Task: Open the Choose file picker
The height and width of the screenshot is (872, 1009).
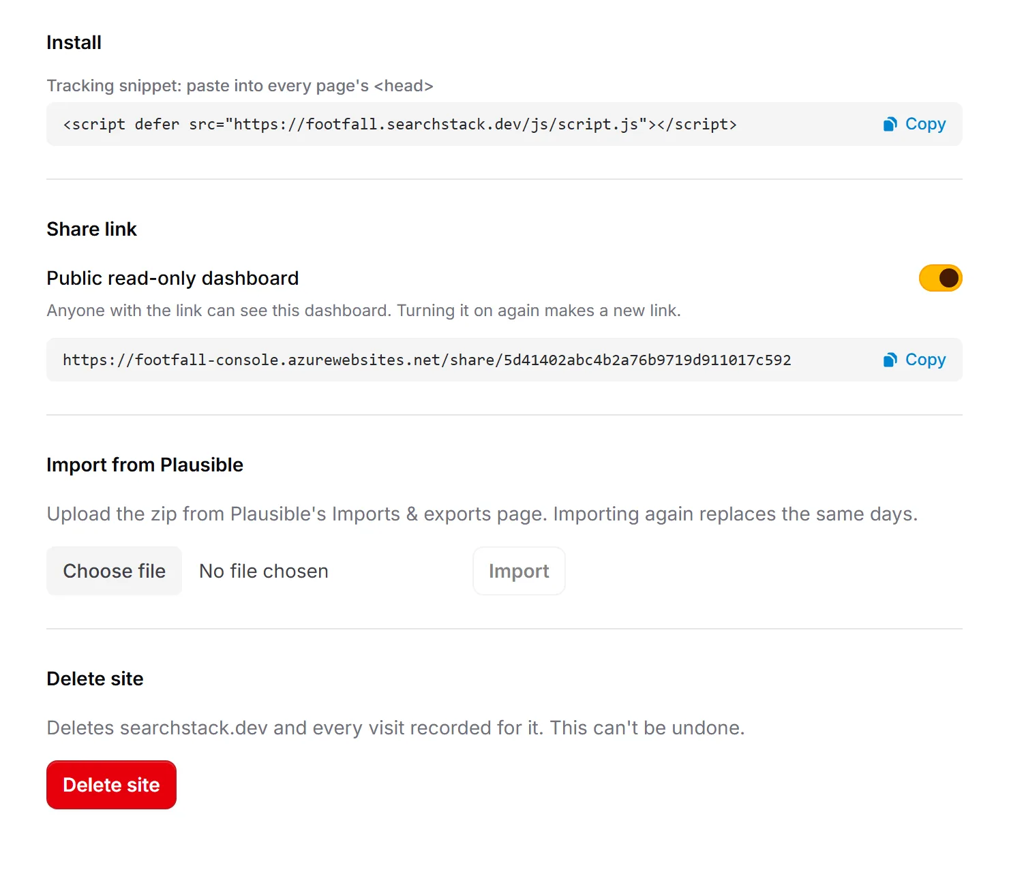Action: click(x=115, y=571)
